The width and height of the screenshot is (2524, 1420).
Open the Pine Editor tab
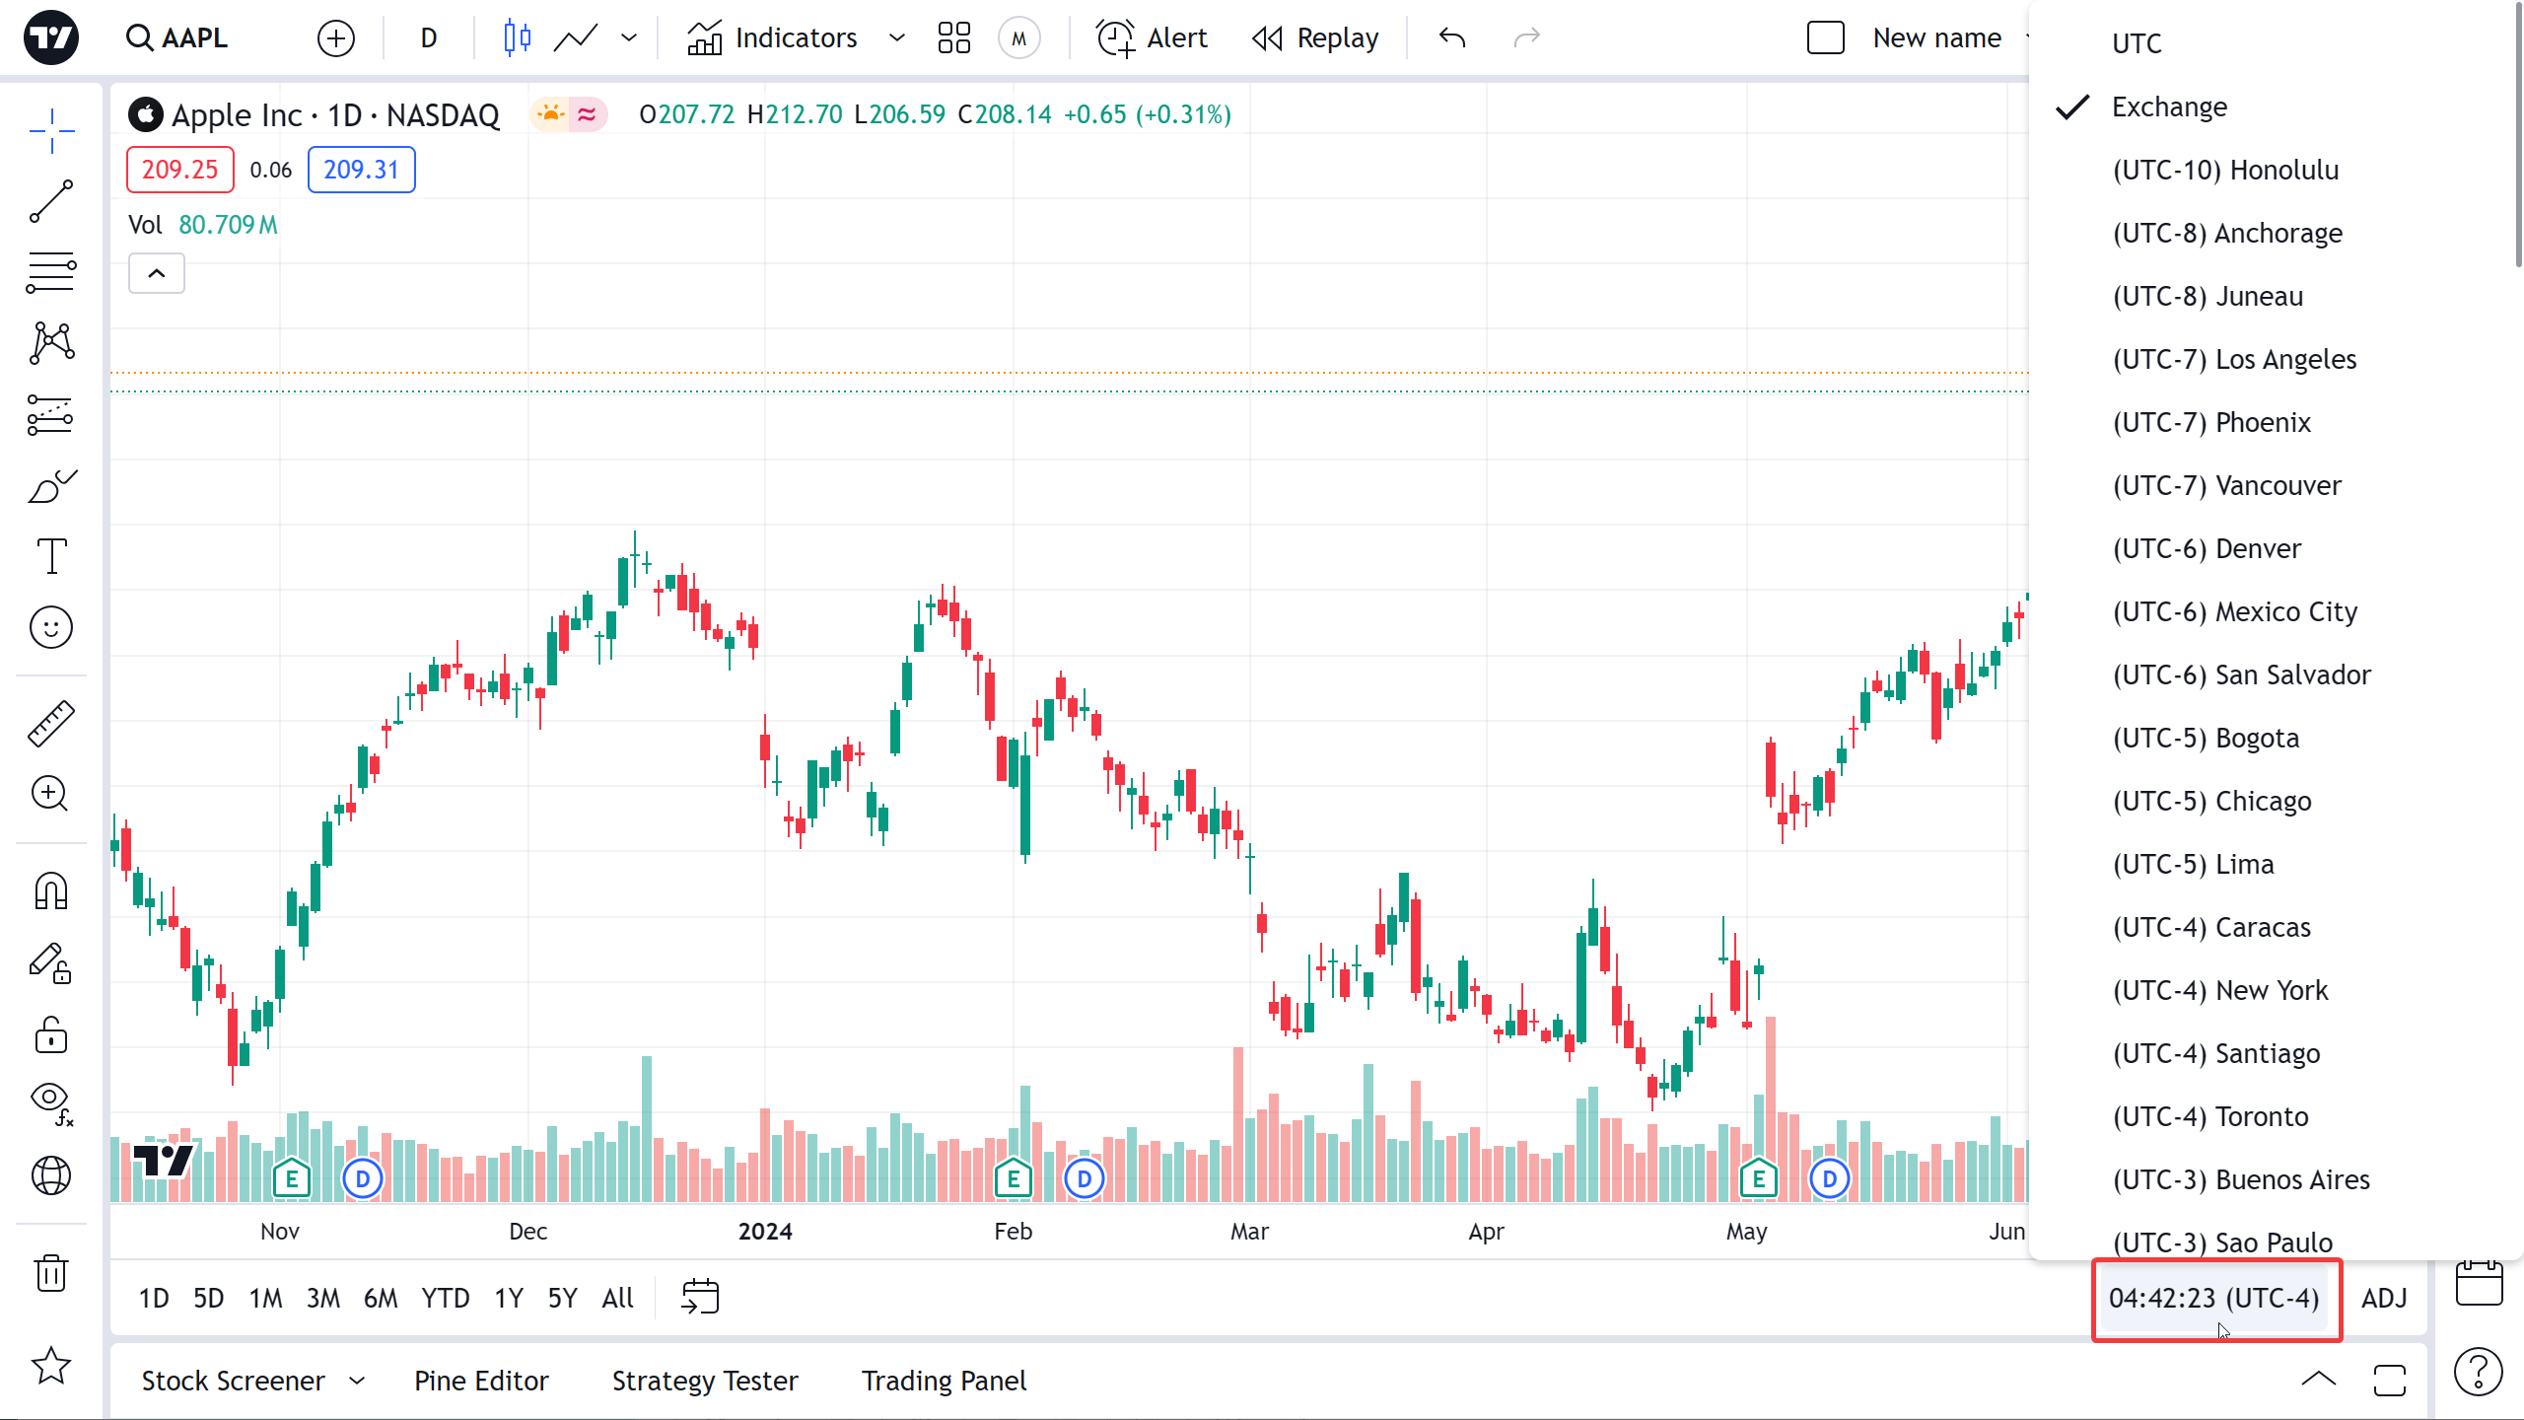[x=481, y=1381]
